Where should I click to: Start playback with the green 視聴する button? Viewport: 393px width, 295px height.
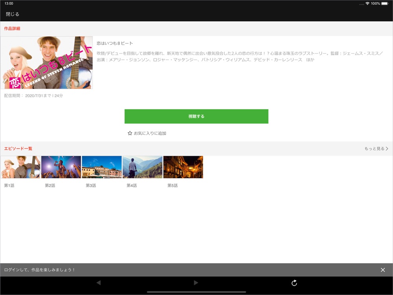tap(196, 116)
